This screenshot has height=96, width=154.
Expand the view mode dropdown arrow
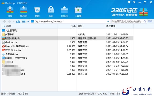point(28,22)
